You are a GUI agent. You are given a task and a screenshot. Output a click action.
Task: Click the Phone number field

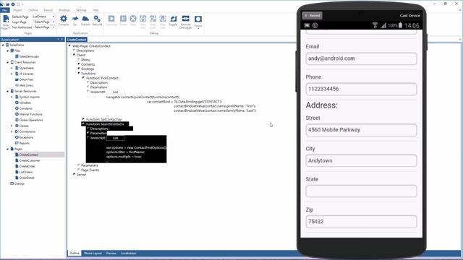point(361,89)
